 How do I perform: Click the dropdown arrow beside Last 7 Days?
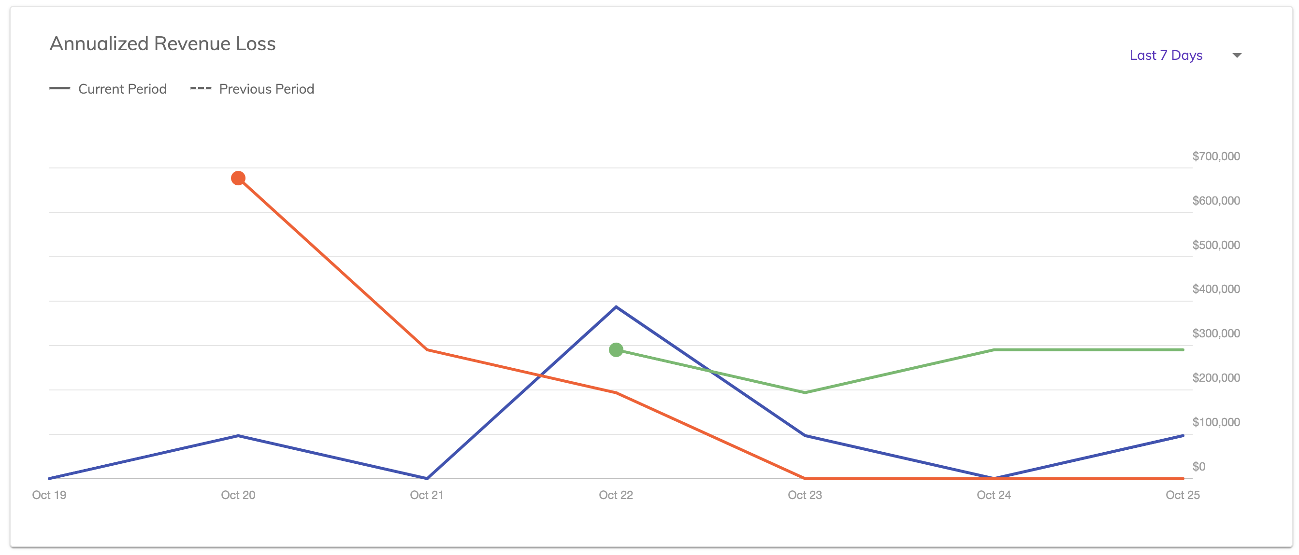(1237, 55)
